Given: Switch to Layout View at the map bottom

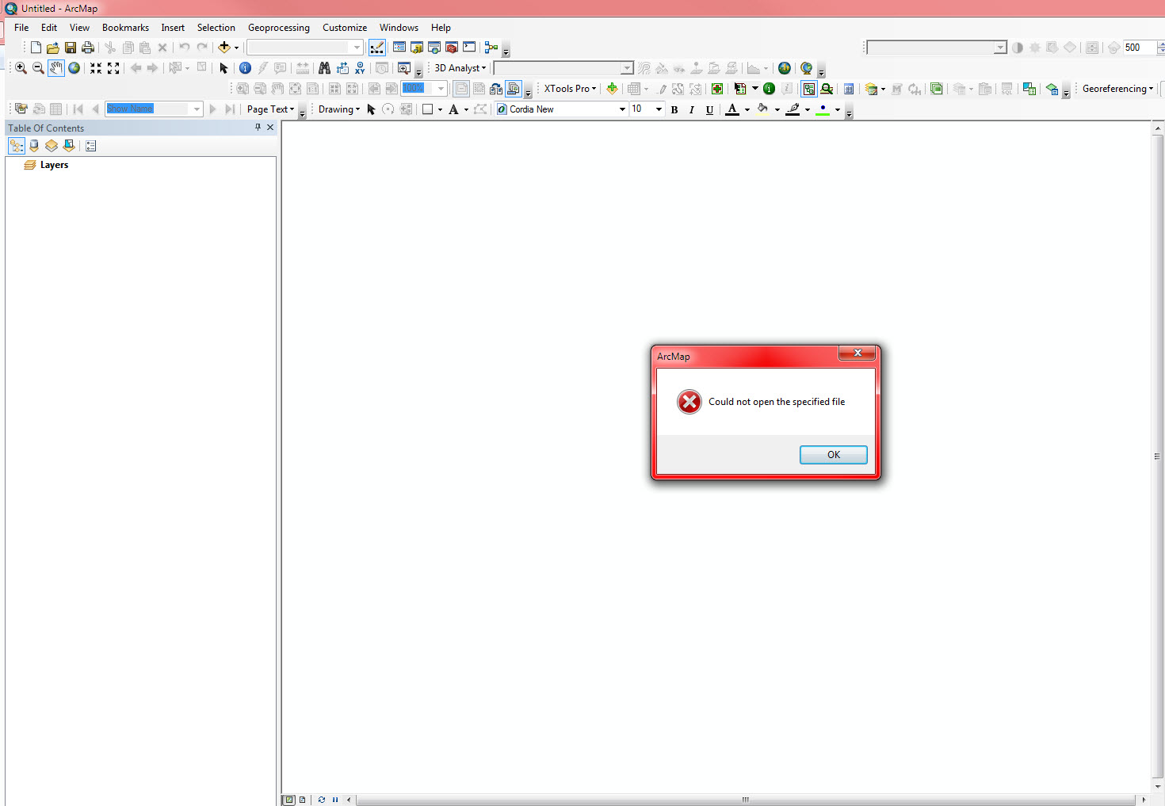Looking at the screenshot, I should click(302, 800).
